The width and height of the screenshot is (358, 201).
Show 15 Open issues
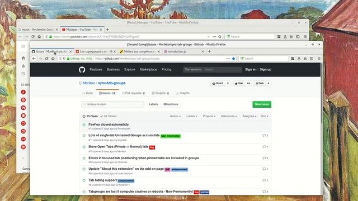(x=90, y=116)
